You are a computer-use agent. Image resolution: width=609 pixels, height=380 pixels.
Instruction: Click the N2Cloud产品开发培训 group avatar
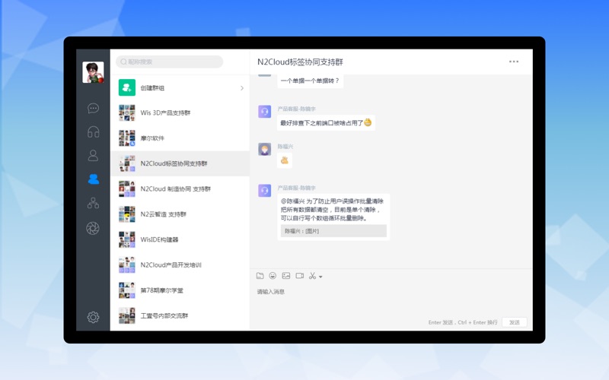point(127,264)
